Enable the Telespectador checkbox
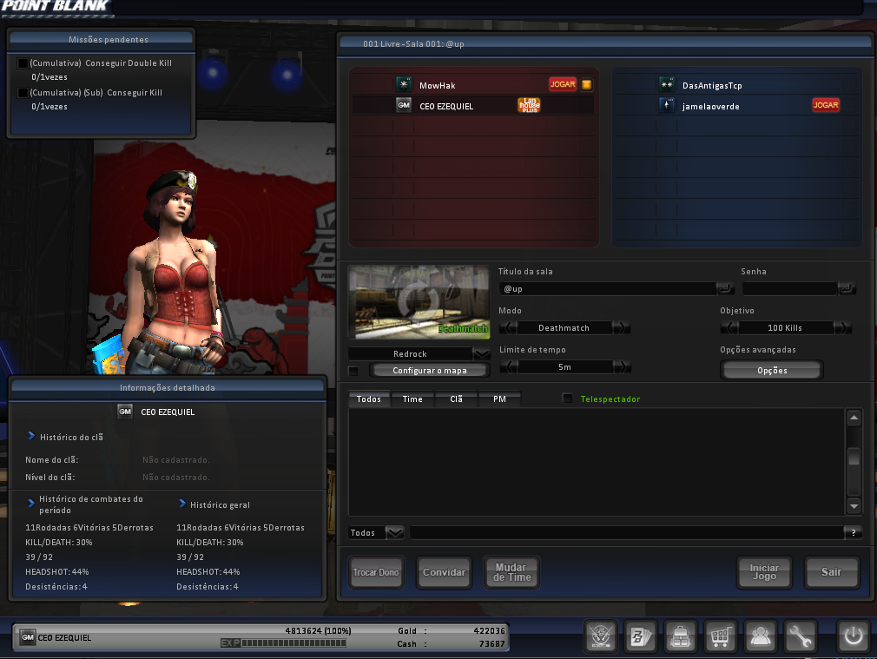This screenshot has width=877, height=659. (x=568, y=399)
